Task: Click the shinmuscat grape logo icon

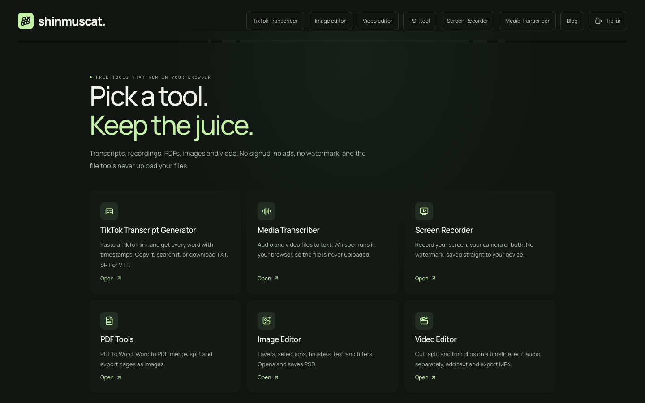Action: coord(26,21)
